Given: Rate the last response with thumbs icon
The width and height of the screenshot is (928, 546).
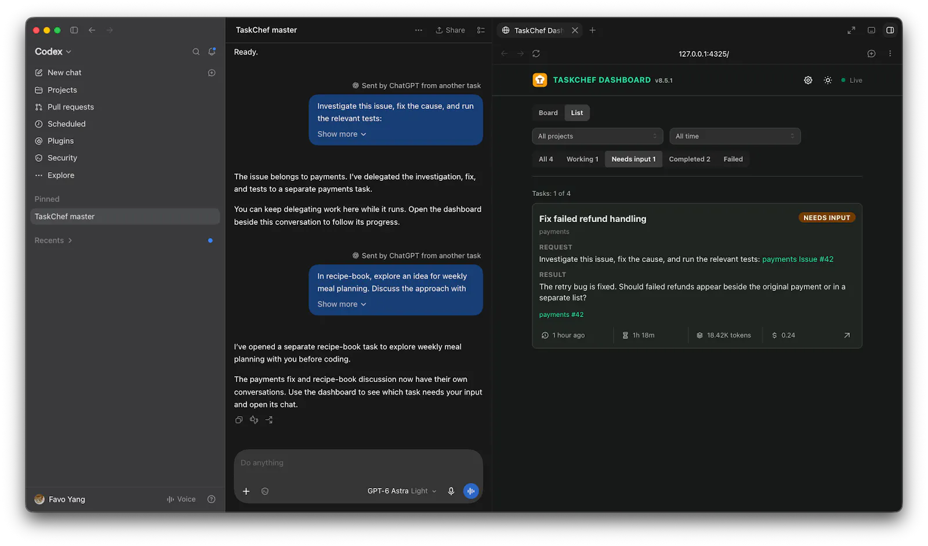Looking at the screenshot, I should pyautogui.click(x=254, y=420).
